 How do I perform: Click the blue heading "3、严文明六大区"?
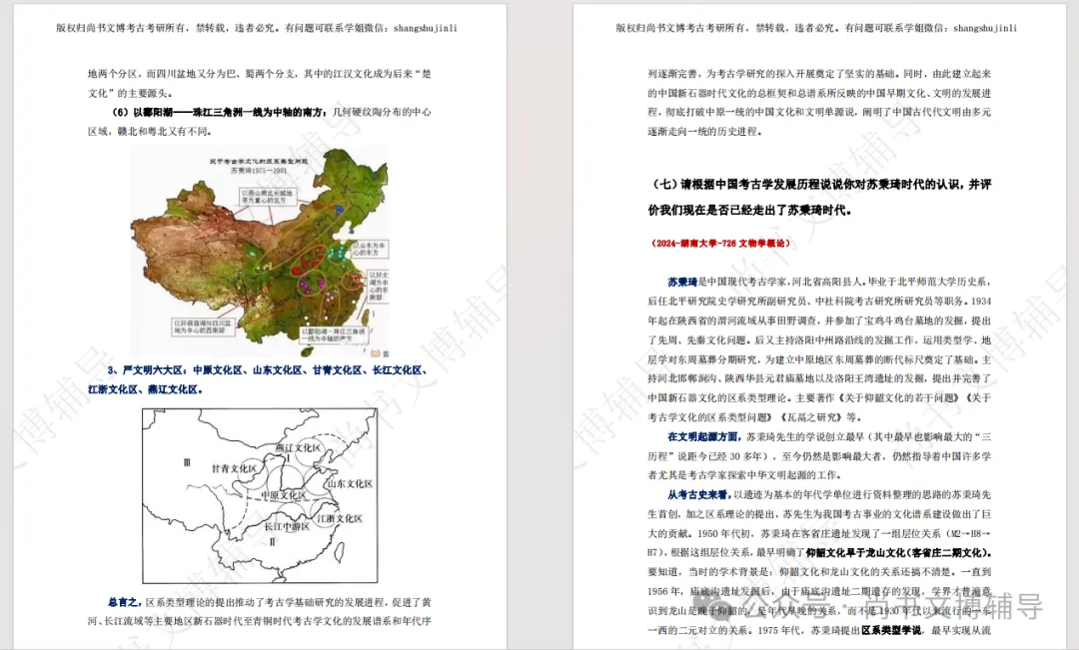145,370
